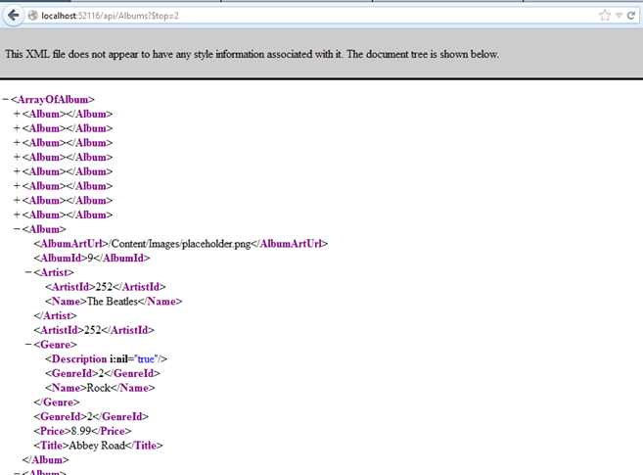Expand the first collapsed Album node
This screenshot has height=475, width=643.
pyautogui.click(x=17, y=114)
